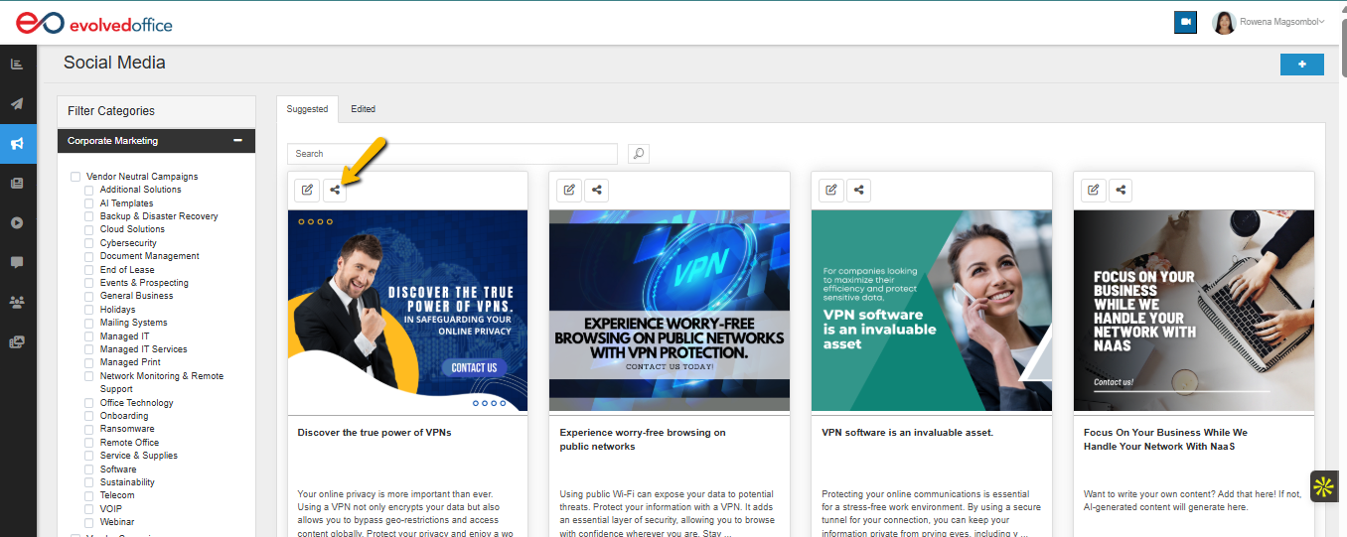This screenshot has width=1347, height=537.
Task: Open the chat bubble sidebar icon
Action: 17,262
